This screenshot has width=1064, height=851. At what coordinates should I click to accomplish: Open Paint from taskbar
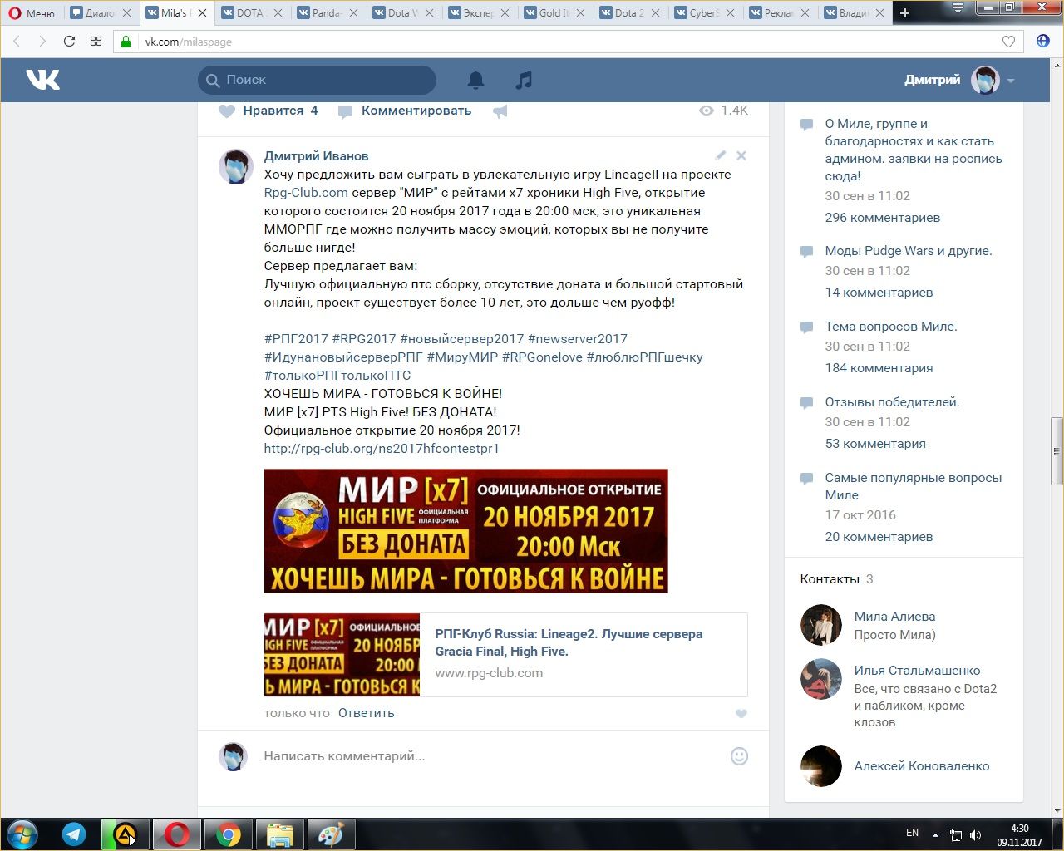coord(332,834)
